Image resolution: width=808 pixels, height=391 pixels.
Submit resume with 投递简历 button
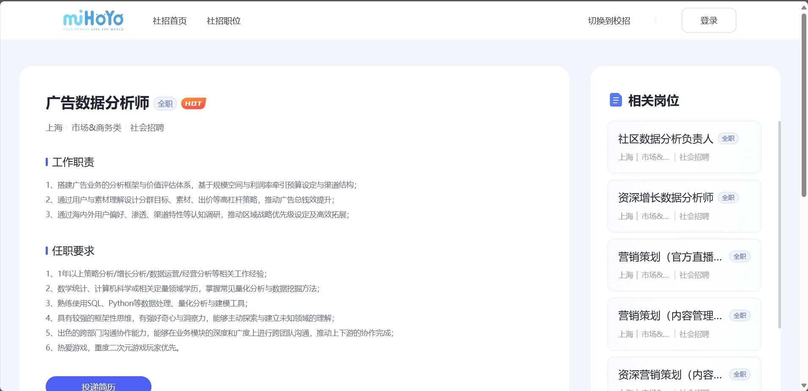click(98, 385)
